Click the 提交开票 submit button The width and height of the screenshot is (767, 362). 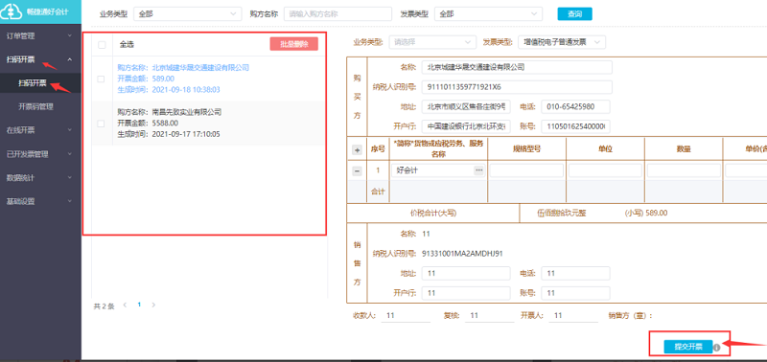coord(688,347)
